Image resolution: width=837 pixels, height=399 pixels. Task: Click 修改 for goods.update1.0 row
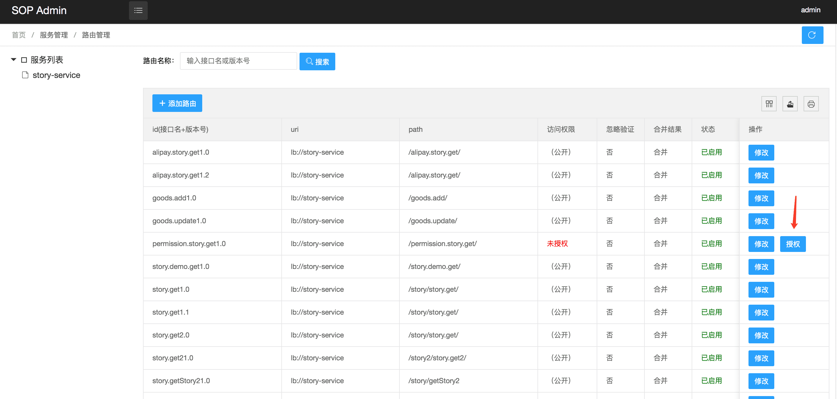tap(761, 221)
